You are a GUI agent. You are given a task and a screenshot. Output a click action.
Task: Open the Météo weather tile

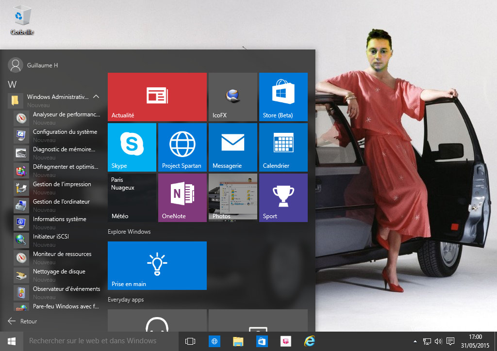tap(132, 197)
